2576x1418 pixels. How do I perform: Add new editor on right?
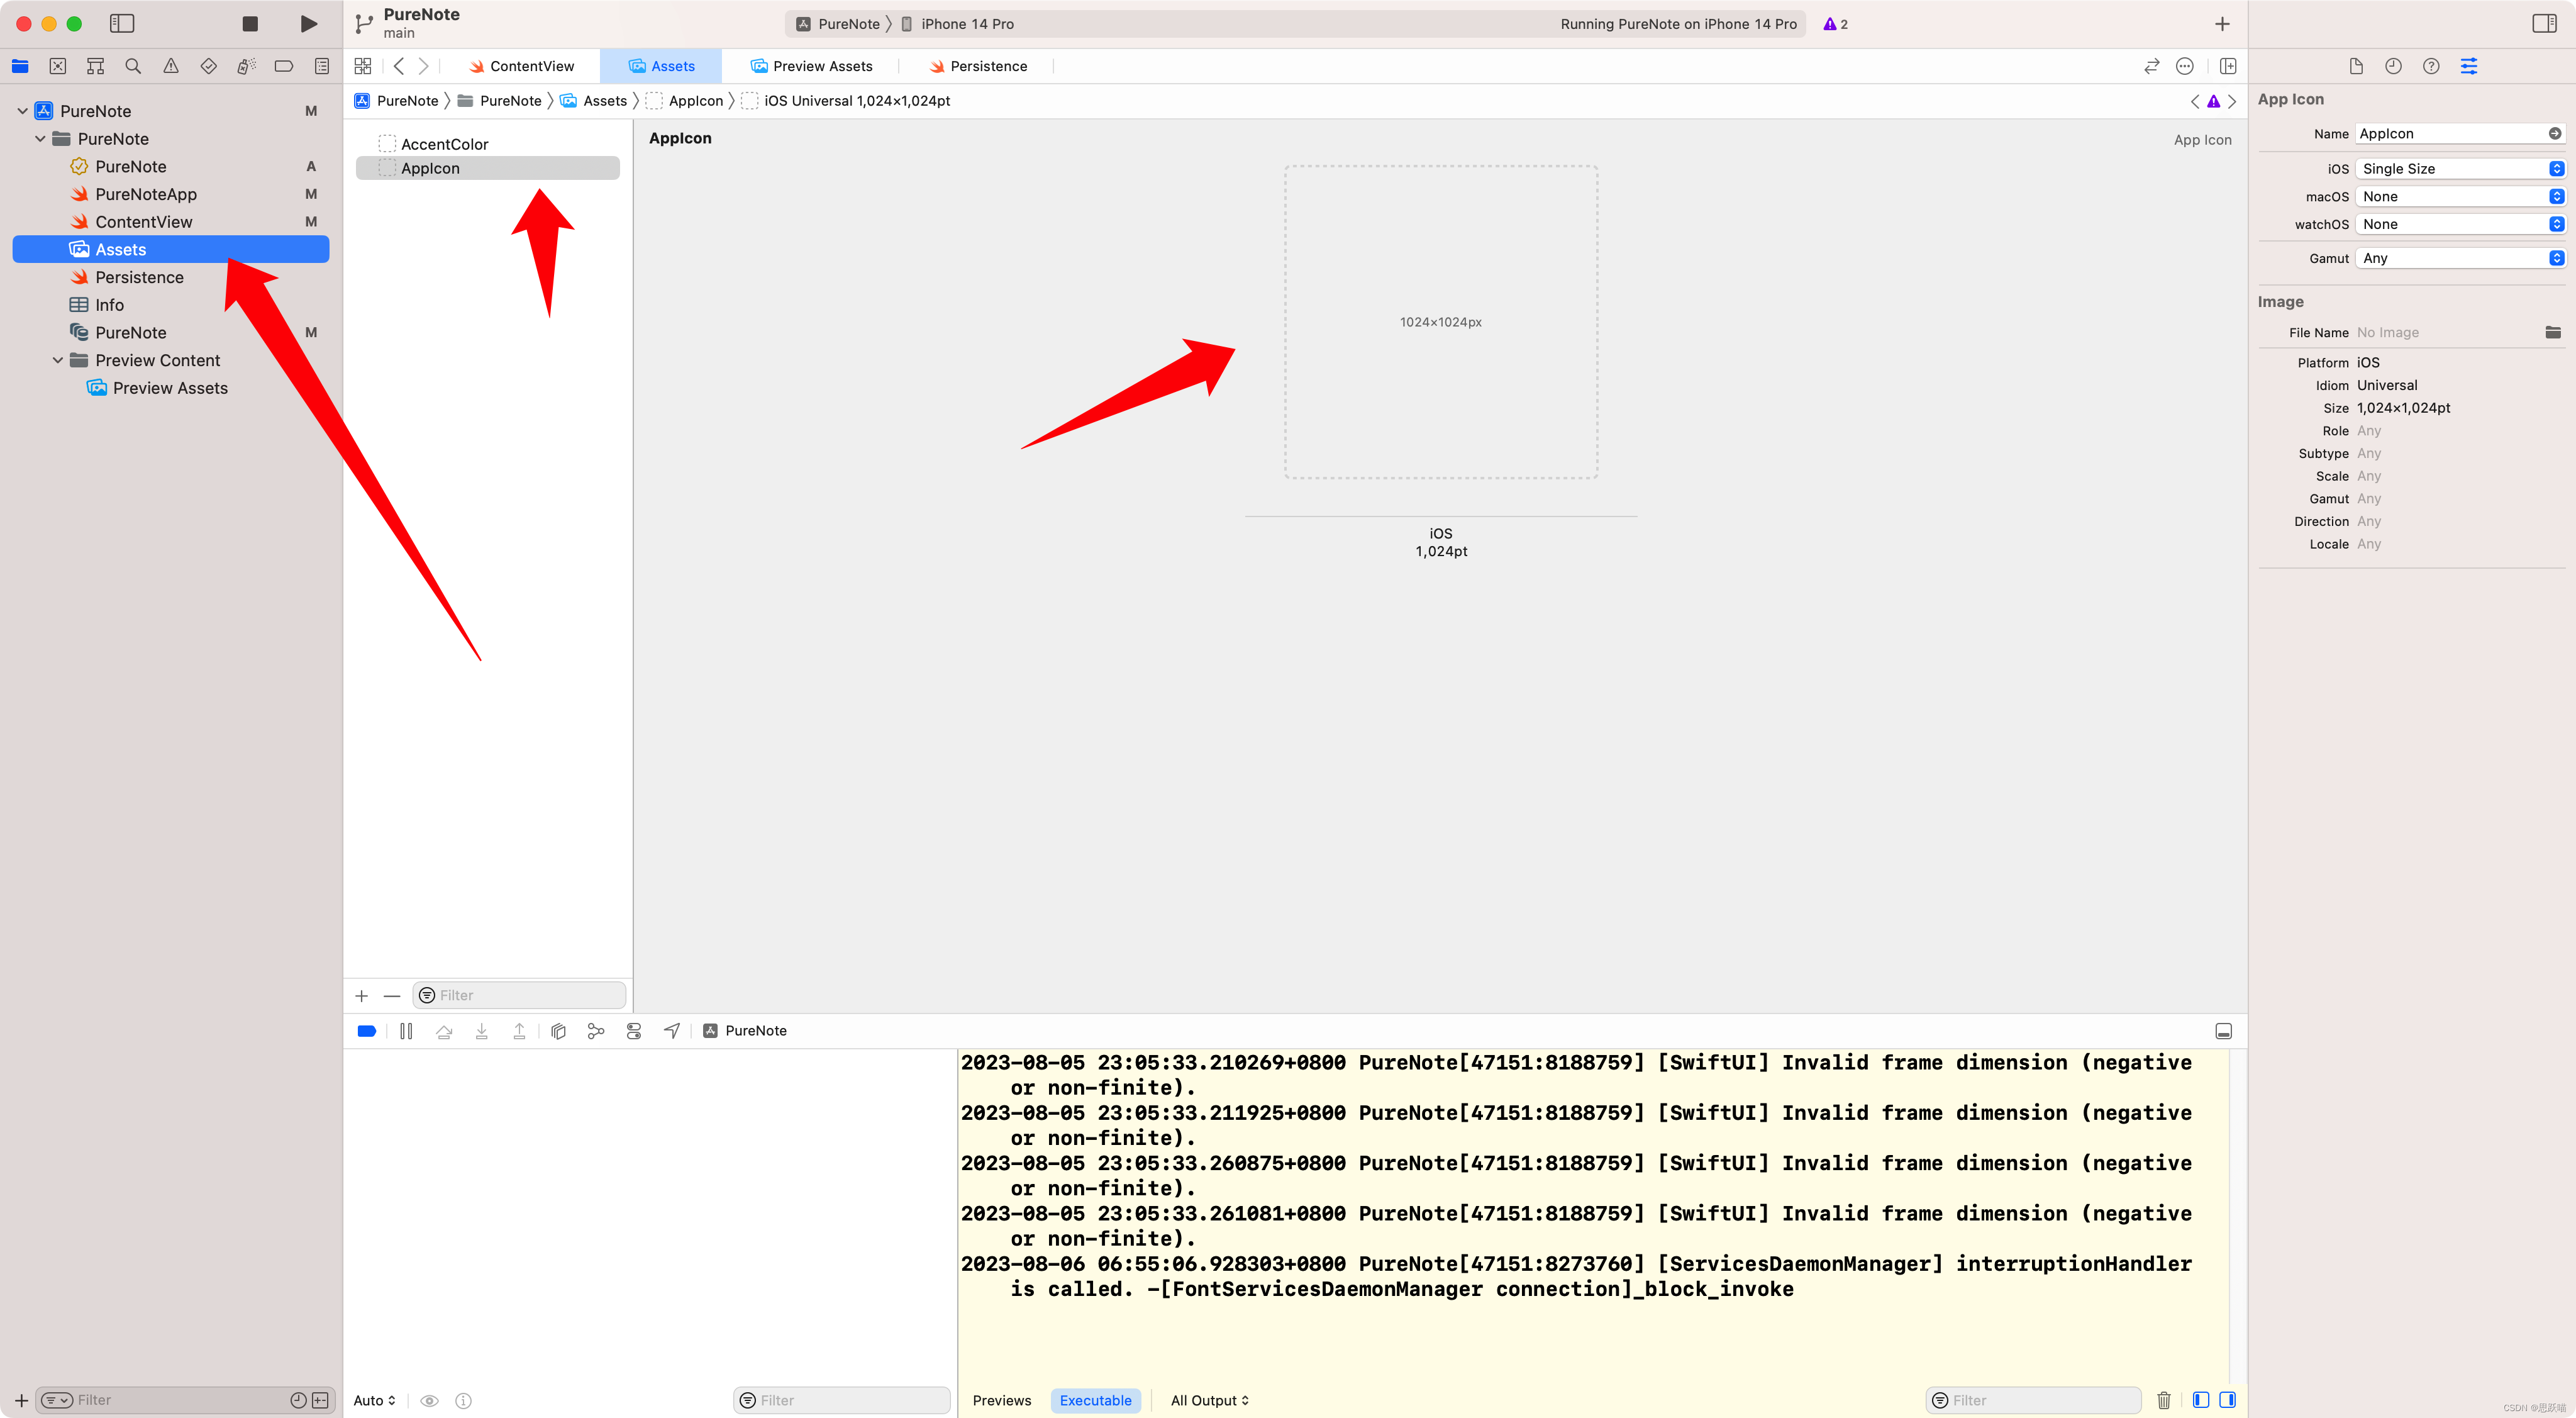(2228, 66)
